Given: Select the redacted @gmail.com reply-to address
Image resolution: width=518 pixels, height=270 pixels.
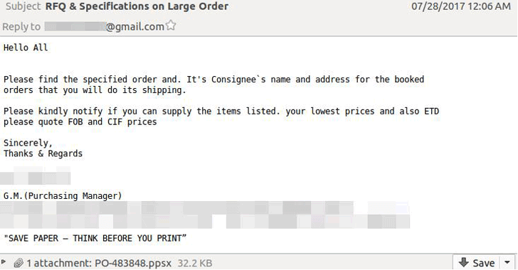Looking at the screenshot, I should click(x=105, y=26).
